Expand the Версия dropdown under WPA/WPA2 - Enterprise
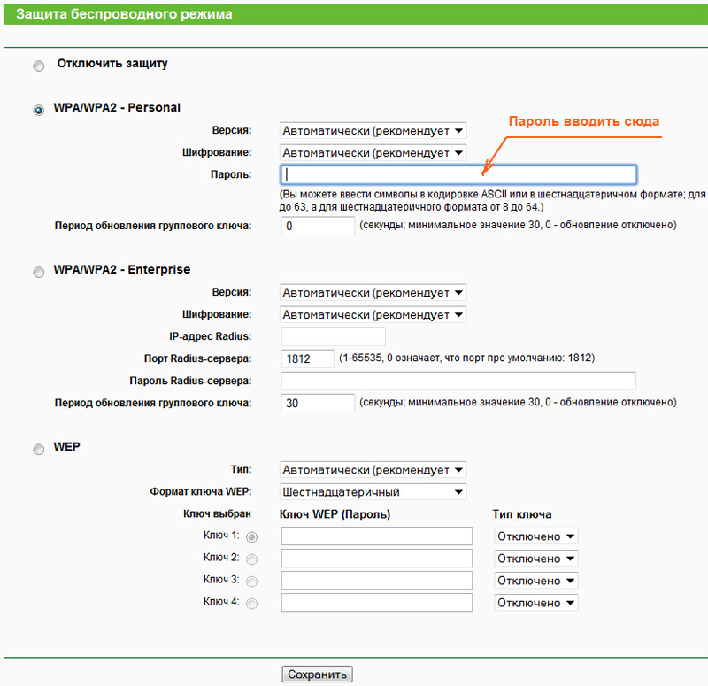Screen dimensions: 708x686 (373, 292)
